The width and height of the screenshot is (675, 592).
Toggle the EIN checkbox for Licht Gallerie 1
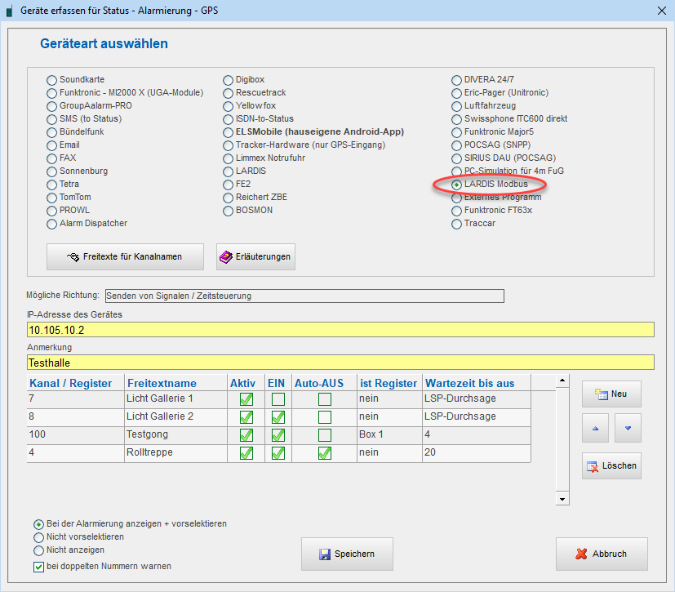[278, 399]
